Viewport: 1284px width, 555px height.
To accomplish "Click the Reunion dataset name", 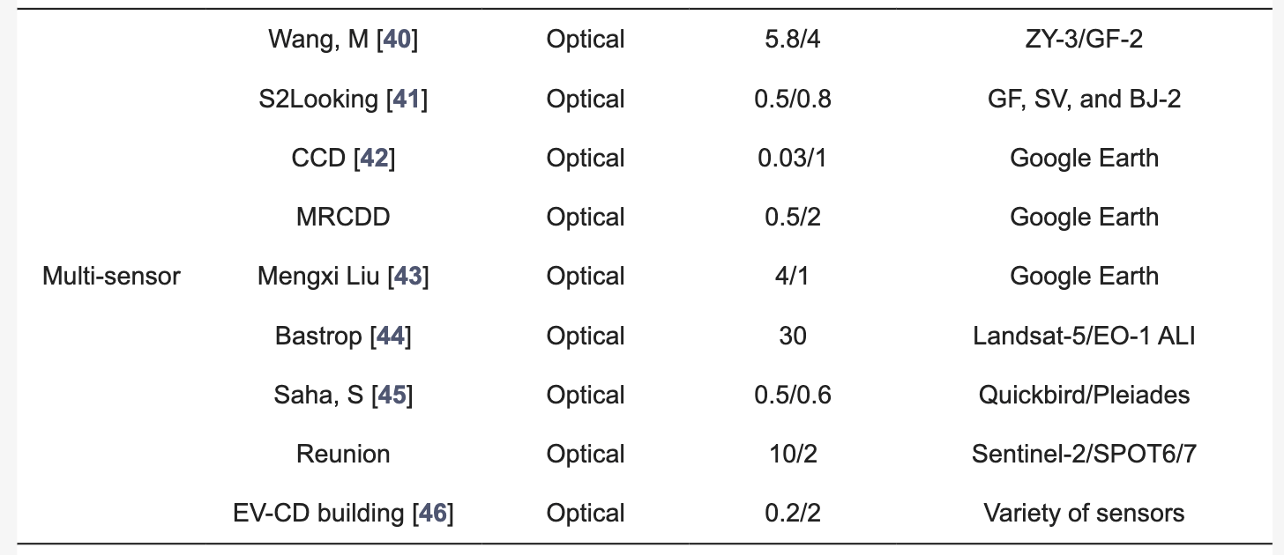I will (343, 454).
